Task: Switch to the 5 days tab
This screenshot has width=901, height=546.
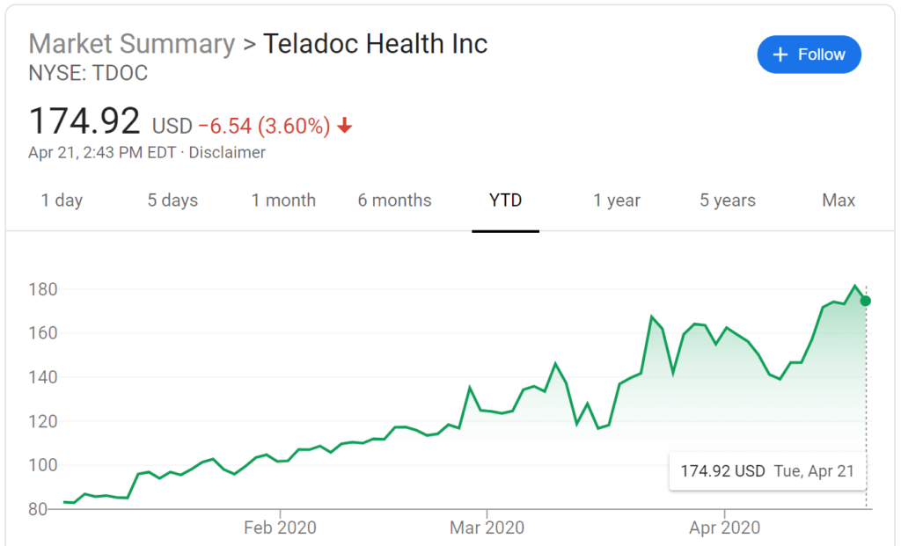Action: pos(172,200)
